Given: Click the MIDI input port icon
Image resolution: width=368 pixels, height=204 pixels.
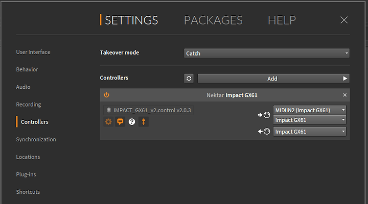Looking at the screenshot, I should point(264,115).
